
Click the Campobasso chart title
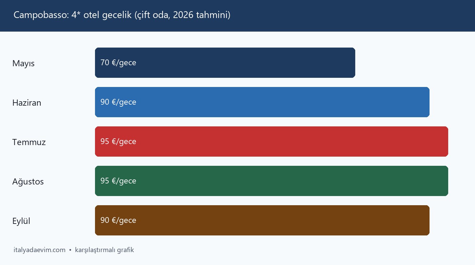[122, 16]
